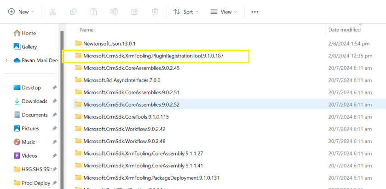Unpin Desktop using its pin icon

point(55,88)
